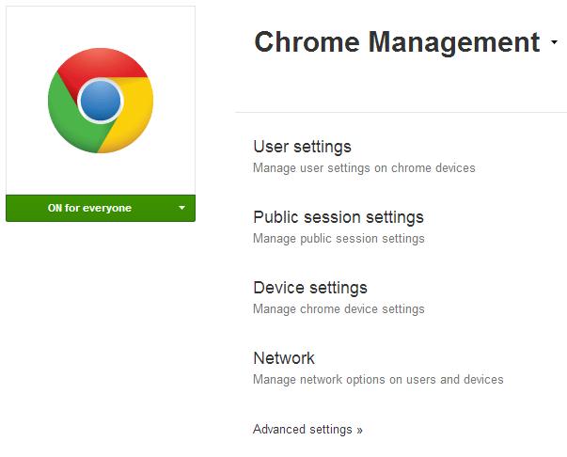The width and height of the screenshot is (567, 457).
Task: Go to Device settings
Action: (310, 288)
